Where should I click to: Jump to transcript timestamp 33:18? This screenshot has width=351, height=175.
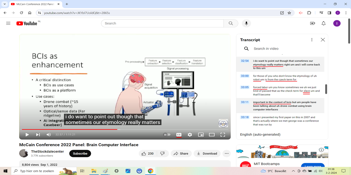[x=245, y=117]
